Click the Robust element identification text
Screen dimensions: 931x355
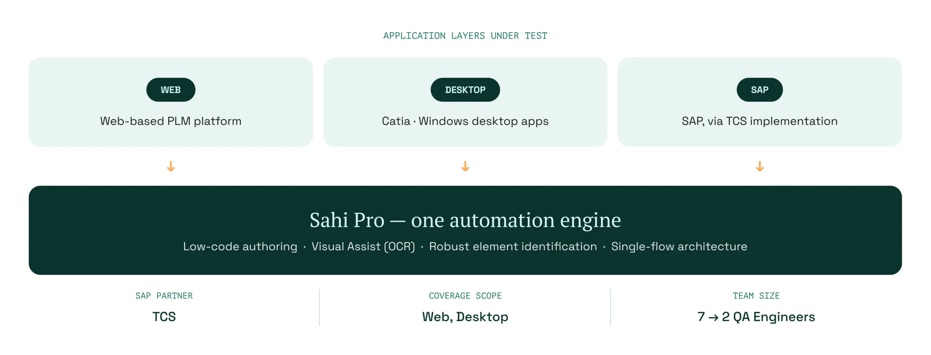coord(513,246)
